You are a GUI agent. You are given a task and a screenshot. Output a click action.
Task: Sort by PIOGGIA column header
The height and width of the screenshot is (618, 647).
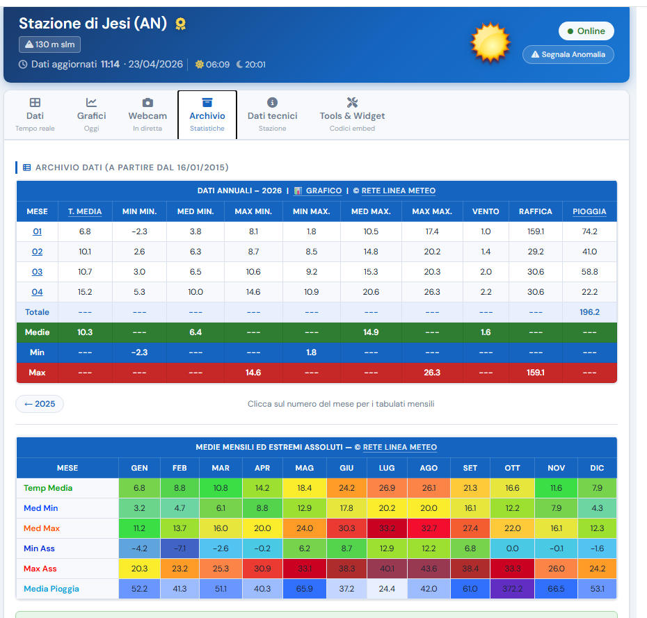pyautogui.click(x=589, y=211)
